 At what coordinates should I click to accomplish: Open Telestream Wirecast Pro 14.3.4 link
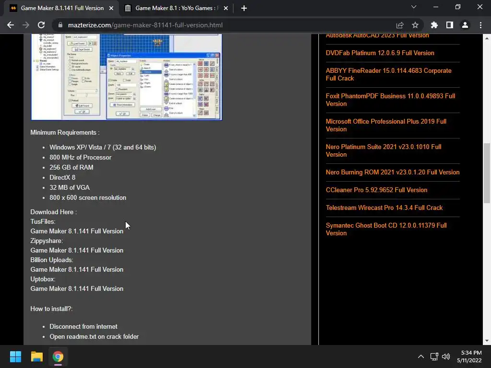tap(384, 208)
